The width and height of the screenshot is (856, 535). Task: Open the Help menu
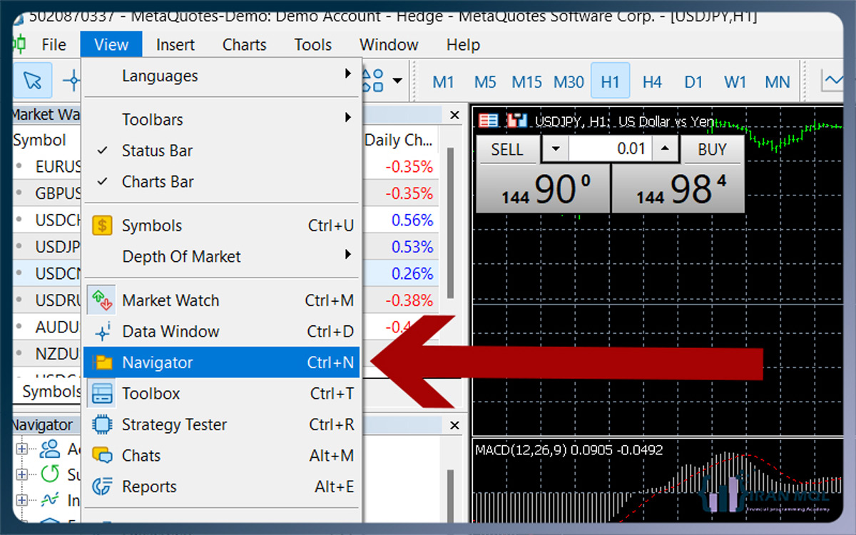(463, 44)
